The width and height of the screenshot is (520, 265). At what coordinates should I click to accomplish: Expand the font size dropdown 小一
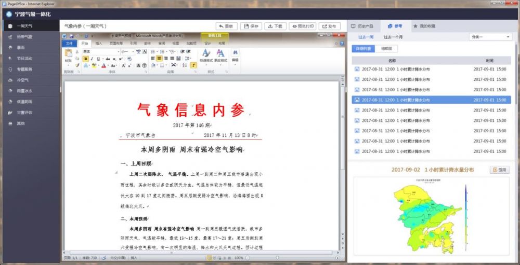134,52
